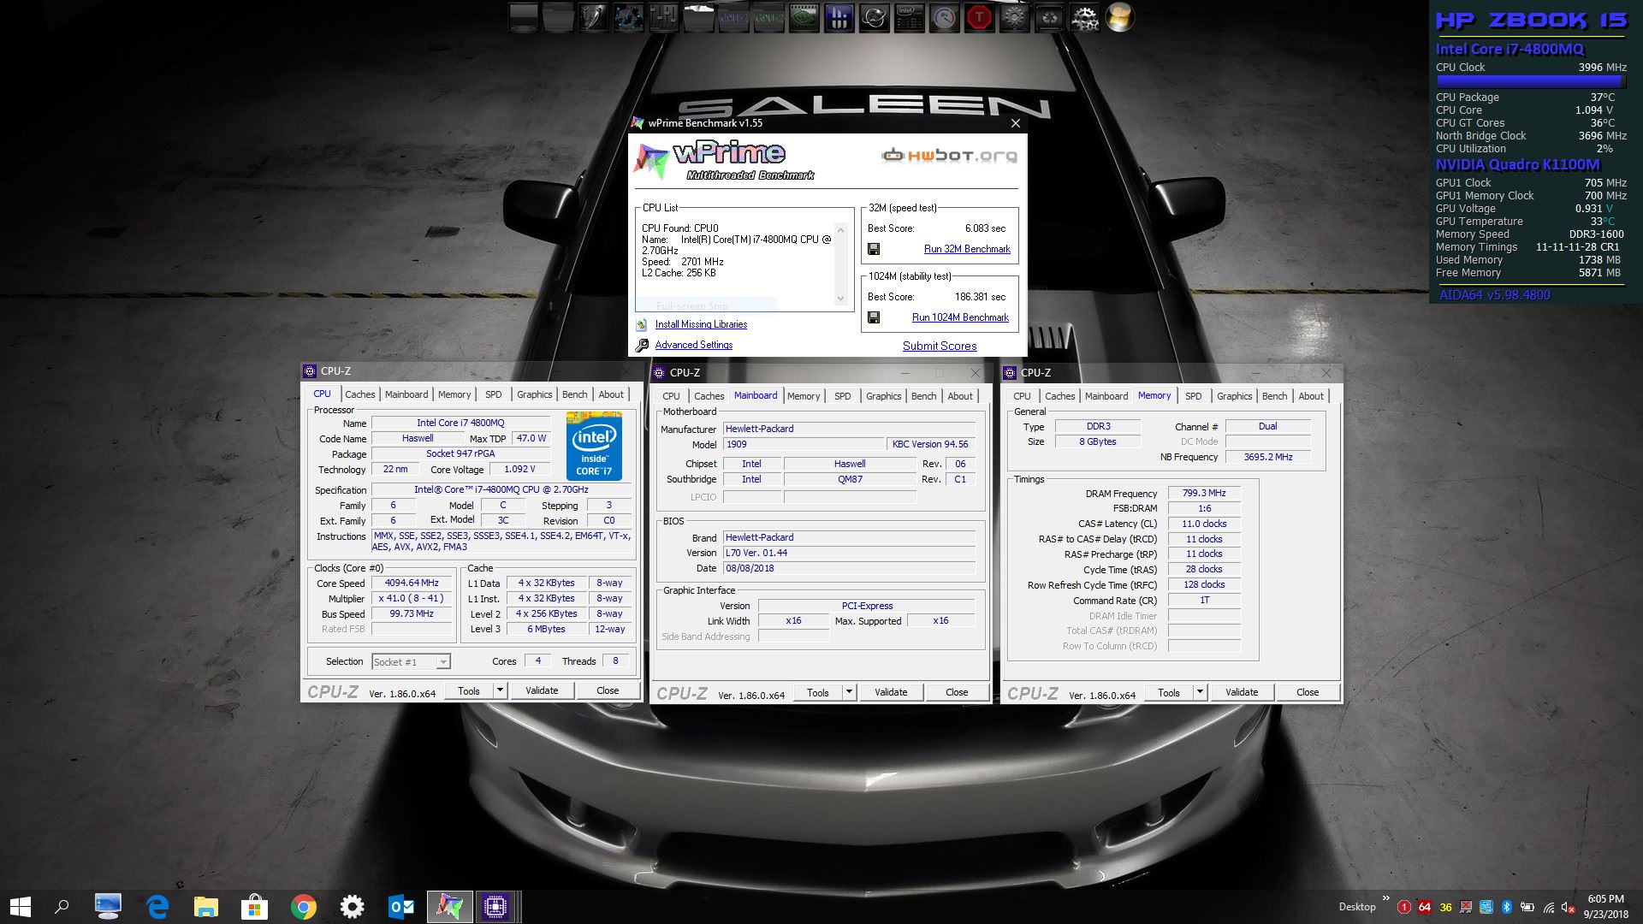Open the Recycle Bin dock icon
This screenshot has width=1643, height=924.
(1049, 18)
